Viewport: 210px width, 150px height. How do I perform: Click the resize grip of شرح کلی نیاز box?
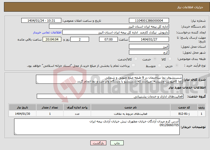click(x=37, y=82)
